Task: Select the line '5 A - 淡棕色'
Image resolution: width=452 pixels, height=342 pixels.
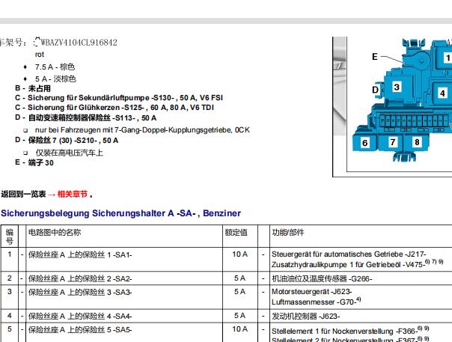Action: click(x=55, y=79)
